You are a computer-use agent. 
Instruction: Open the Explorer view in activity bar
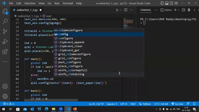click(x=5, y=12)
